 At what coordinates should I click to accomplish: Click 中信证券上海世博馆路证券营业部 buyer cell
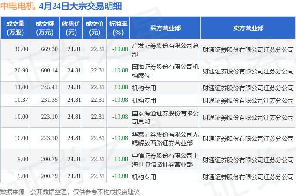pyautogui.click(x=165, y=160)
